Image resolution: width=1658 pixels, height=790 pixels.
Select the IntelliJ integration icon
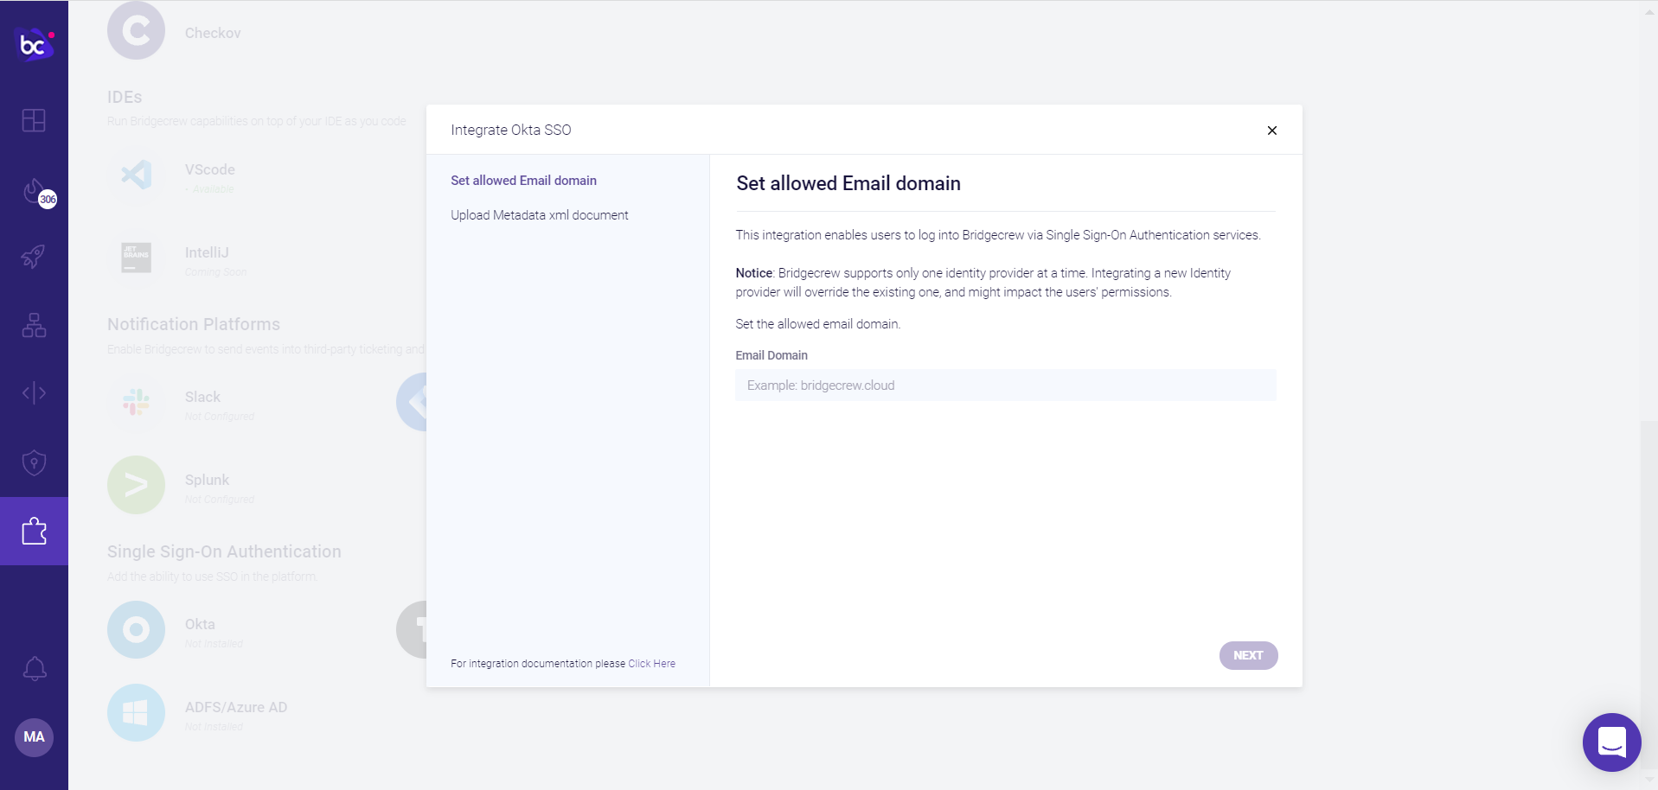point(136,258)
